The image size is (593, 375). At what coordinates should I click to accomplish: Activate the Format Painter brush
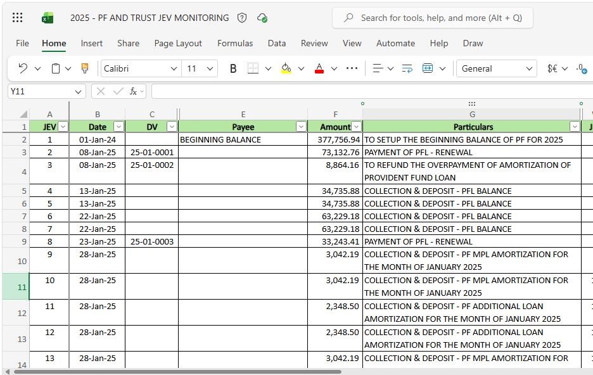(x=85, y=68)
